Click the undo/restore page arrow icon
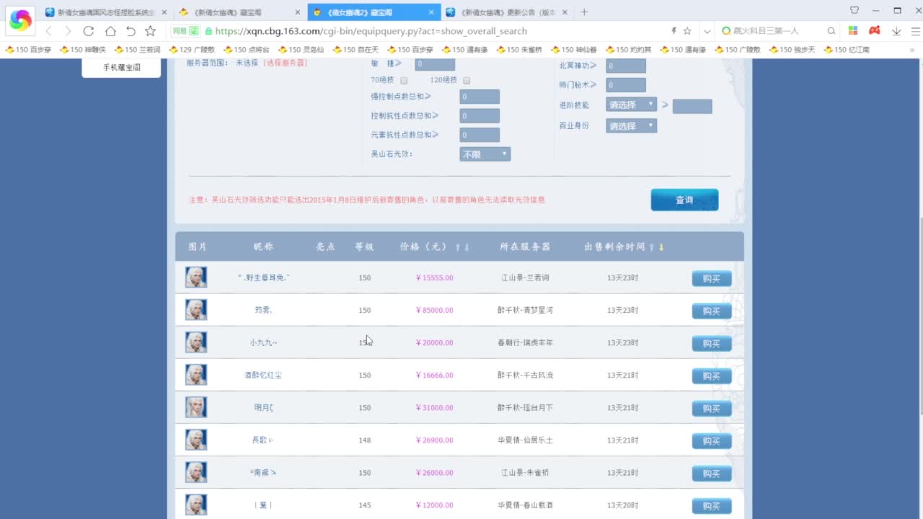 pyautogui.click(x=131, y=31)
